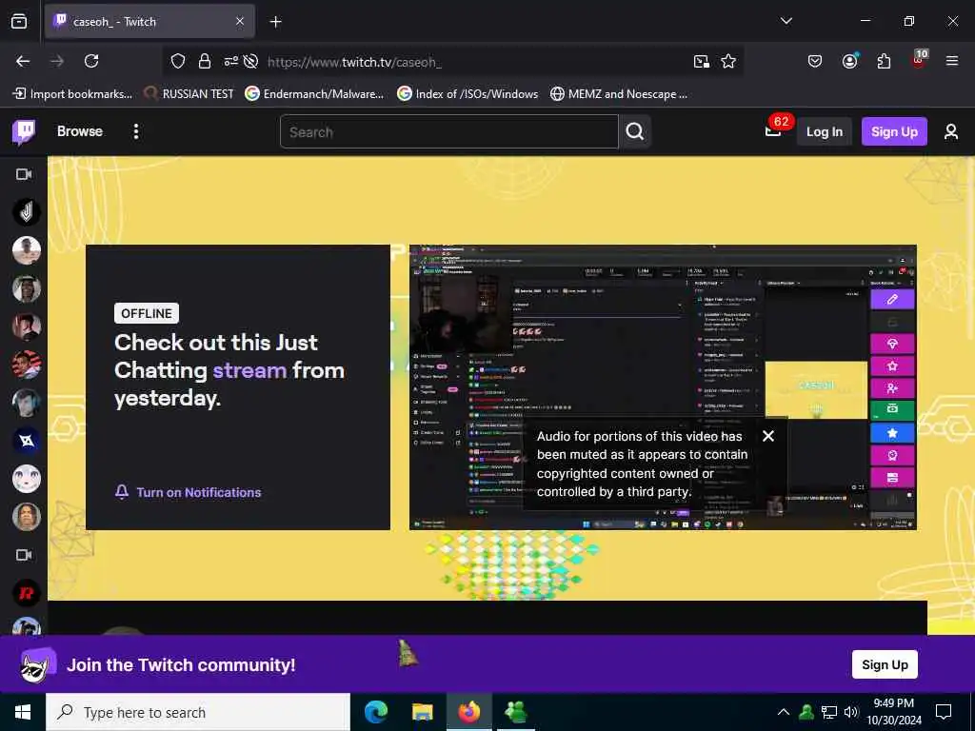Click the second sidebar channel avatar below the upper camera icon

point(26,250)
